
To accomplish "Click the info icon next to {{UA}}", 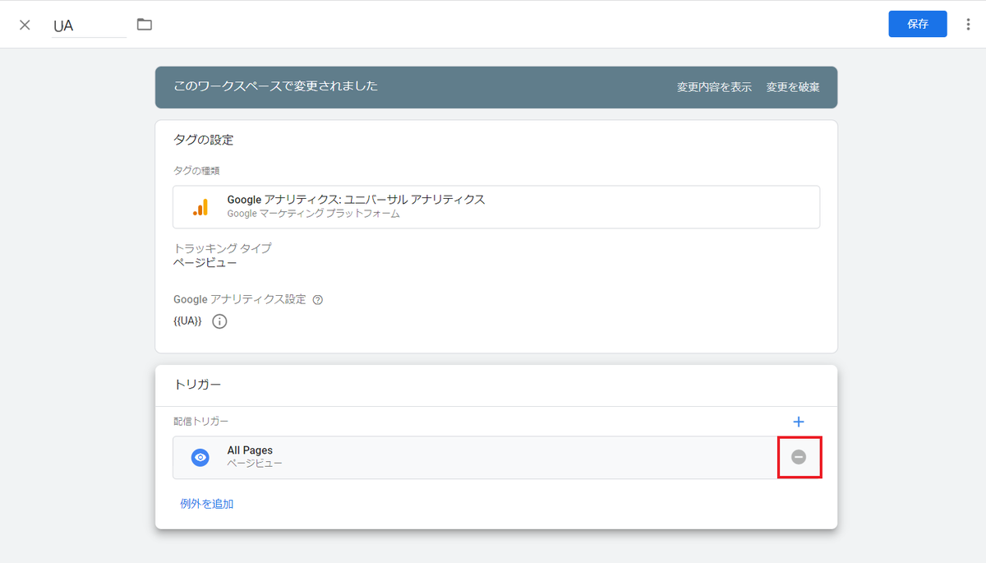I will tap(219, 321).
